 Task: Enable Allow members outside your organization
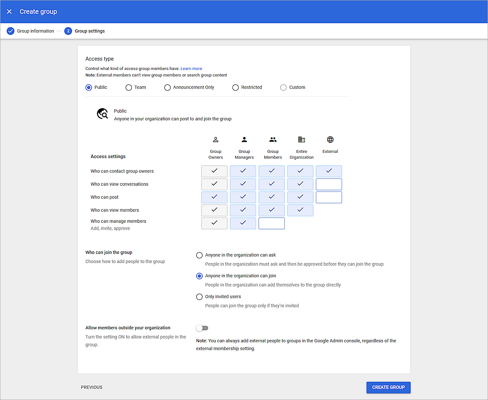[202, 328]
